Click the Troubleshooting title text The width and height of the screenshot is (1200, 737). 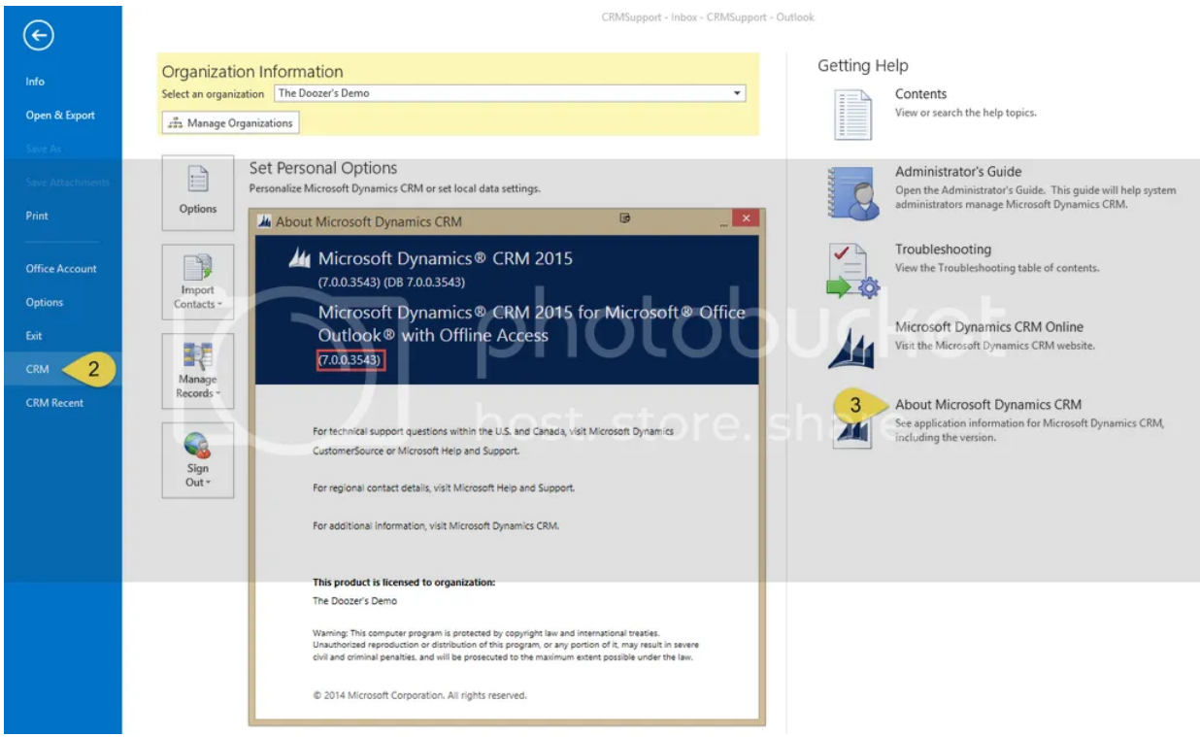coord(943,250)
